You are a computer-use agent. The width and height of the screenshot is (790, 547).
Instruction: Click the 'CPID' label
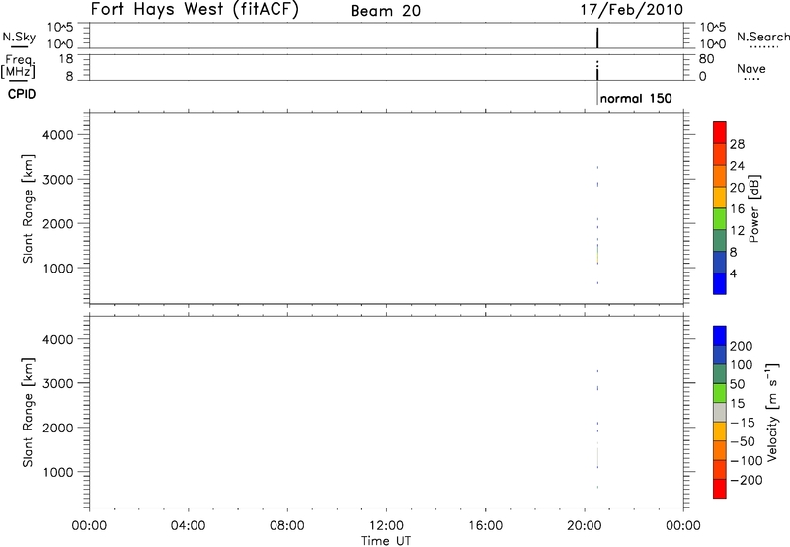click(22, 94)
